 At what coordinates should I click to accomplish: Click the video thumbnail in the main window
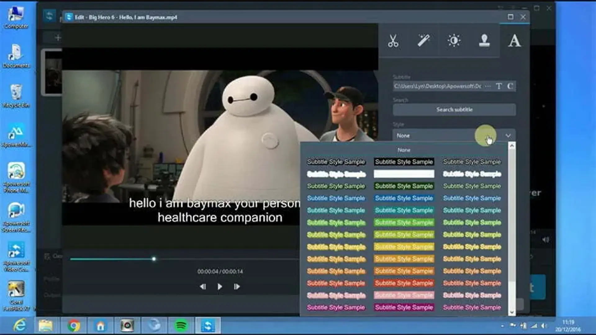(52, 72)
